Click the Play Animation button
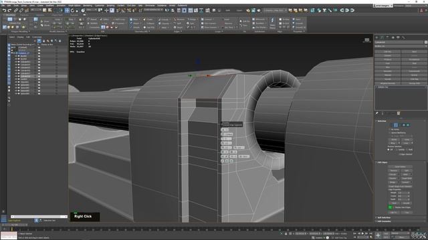 click(x=362, y=233)
